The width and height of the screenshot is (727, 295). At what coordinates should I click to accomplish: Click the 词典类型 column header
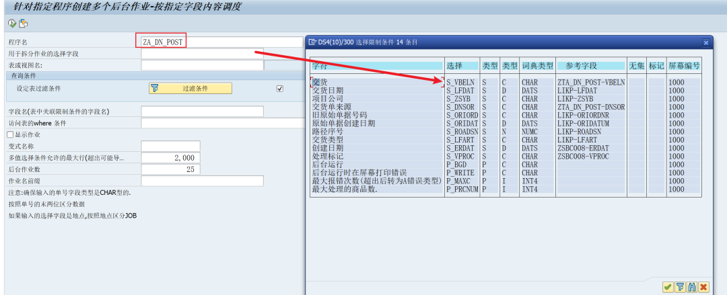click(537, 67)
